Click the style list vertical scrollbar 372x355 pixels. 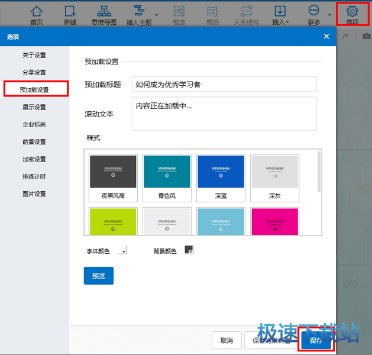pos(319,172)
